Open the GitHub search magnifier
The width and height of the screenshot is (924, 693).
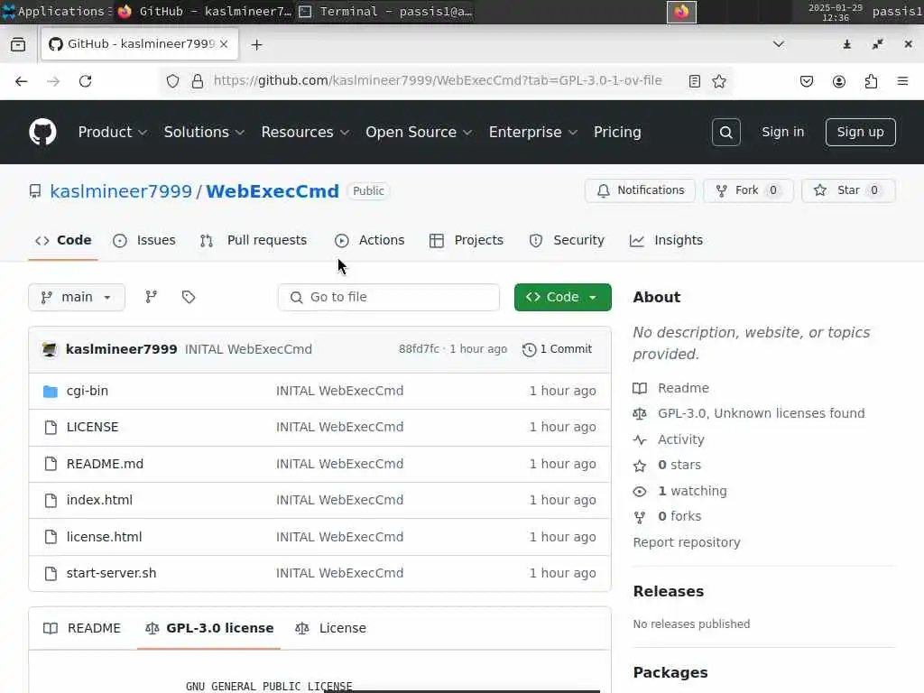pos(725,132)
